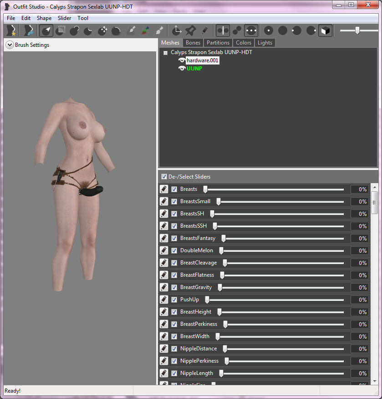Open the File menu
The image size is (382, 399).
pos(11,18)
